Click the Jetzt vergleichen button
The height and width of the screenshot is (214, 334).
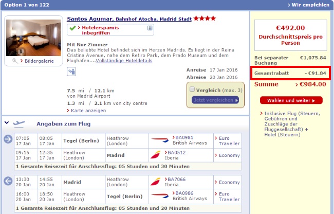pos(215,100)
